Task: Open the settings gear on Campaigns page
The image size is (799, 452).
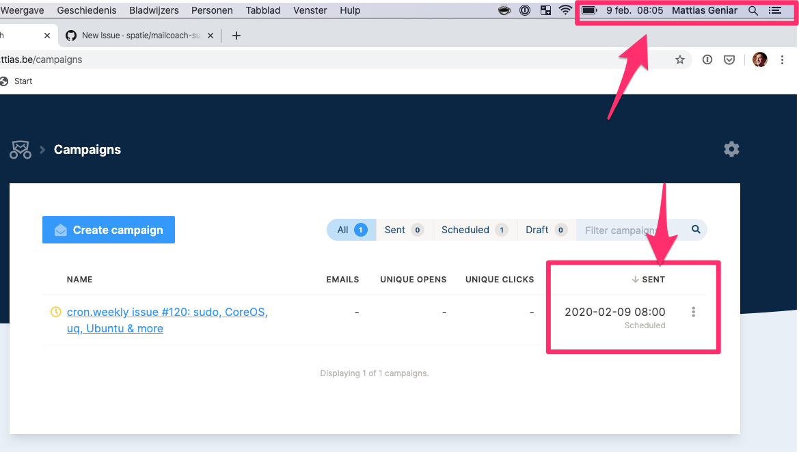Action: (731, 149)
